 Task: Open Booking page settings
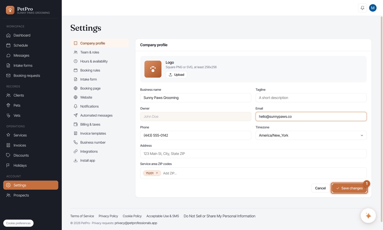pos(99,88)
